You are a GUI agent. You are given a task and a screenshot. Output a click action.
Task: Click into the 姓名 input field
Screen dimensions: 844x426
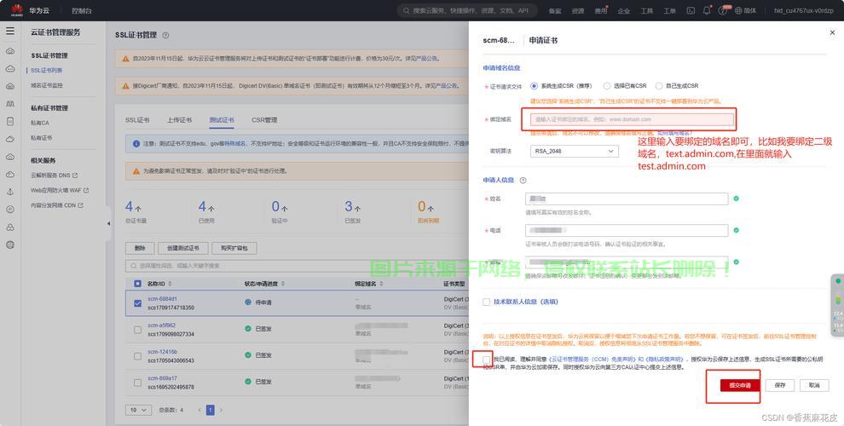(627, 199)
